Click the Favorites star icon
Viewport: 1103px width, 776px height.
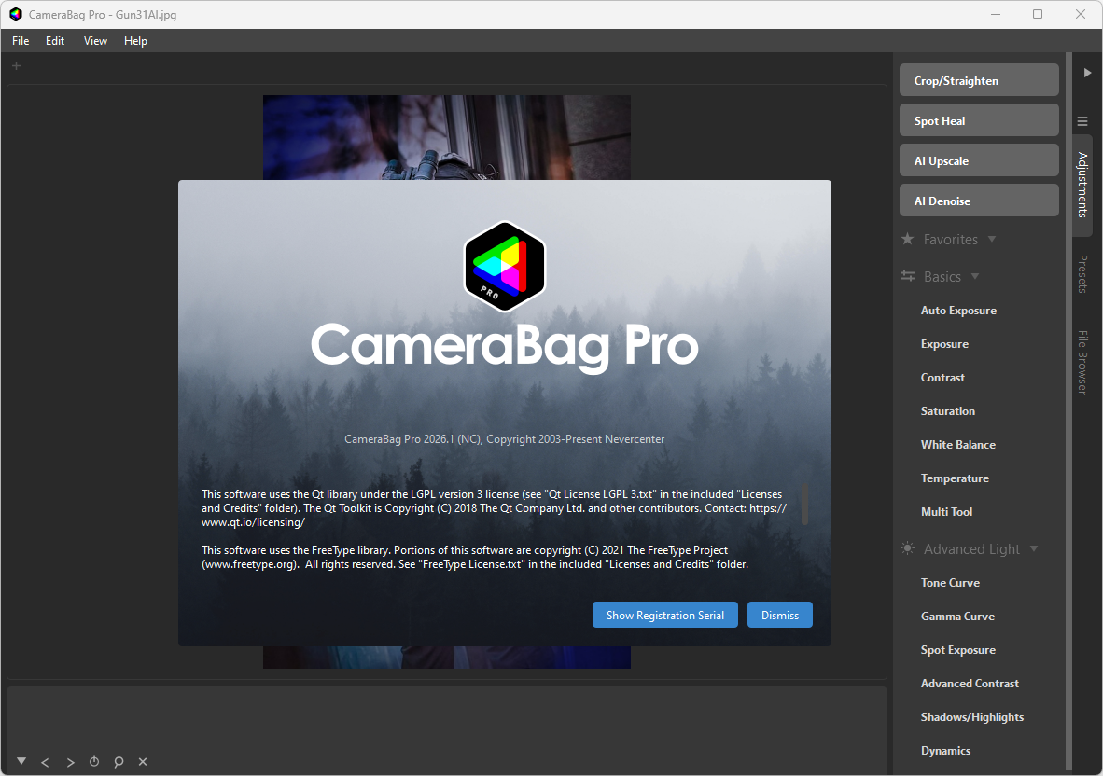(x=907, y=239)
